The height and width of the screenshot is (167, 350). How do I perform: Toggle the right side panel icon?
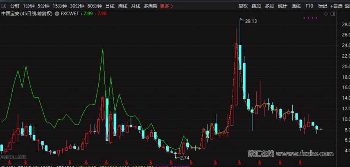[333, 14]
